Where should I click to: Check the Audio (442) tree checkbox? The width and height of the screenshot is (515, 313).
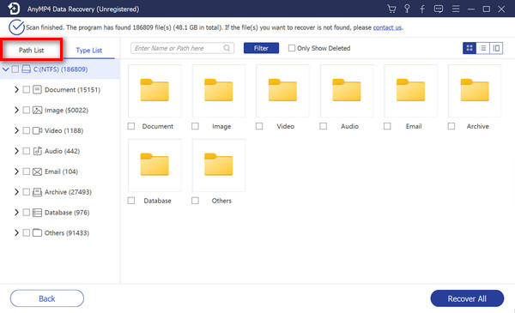(x=27, y=151)
